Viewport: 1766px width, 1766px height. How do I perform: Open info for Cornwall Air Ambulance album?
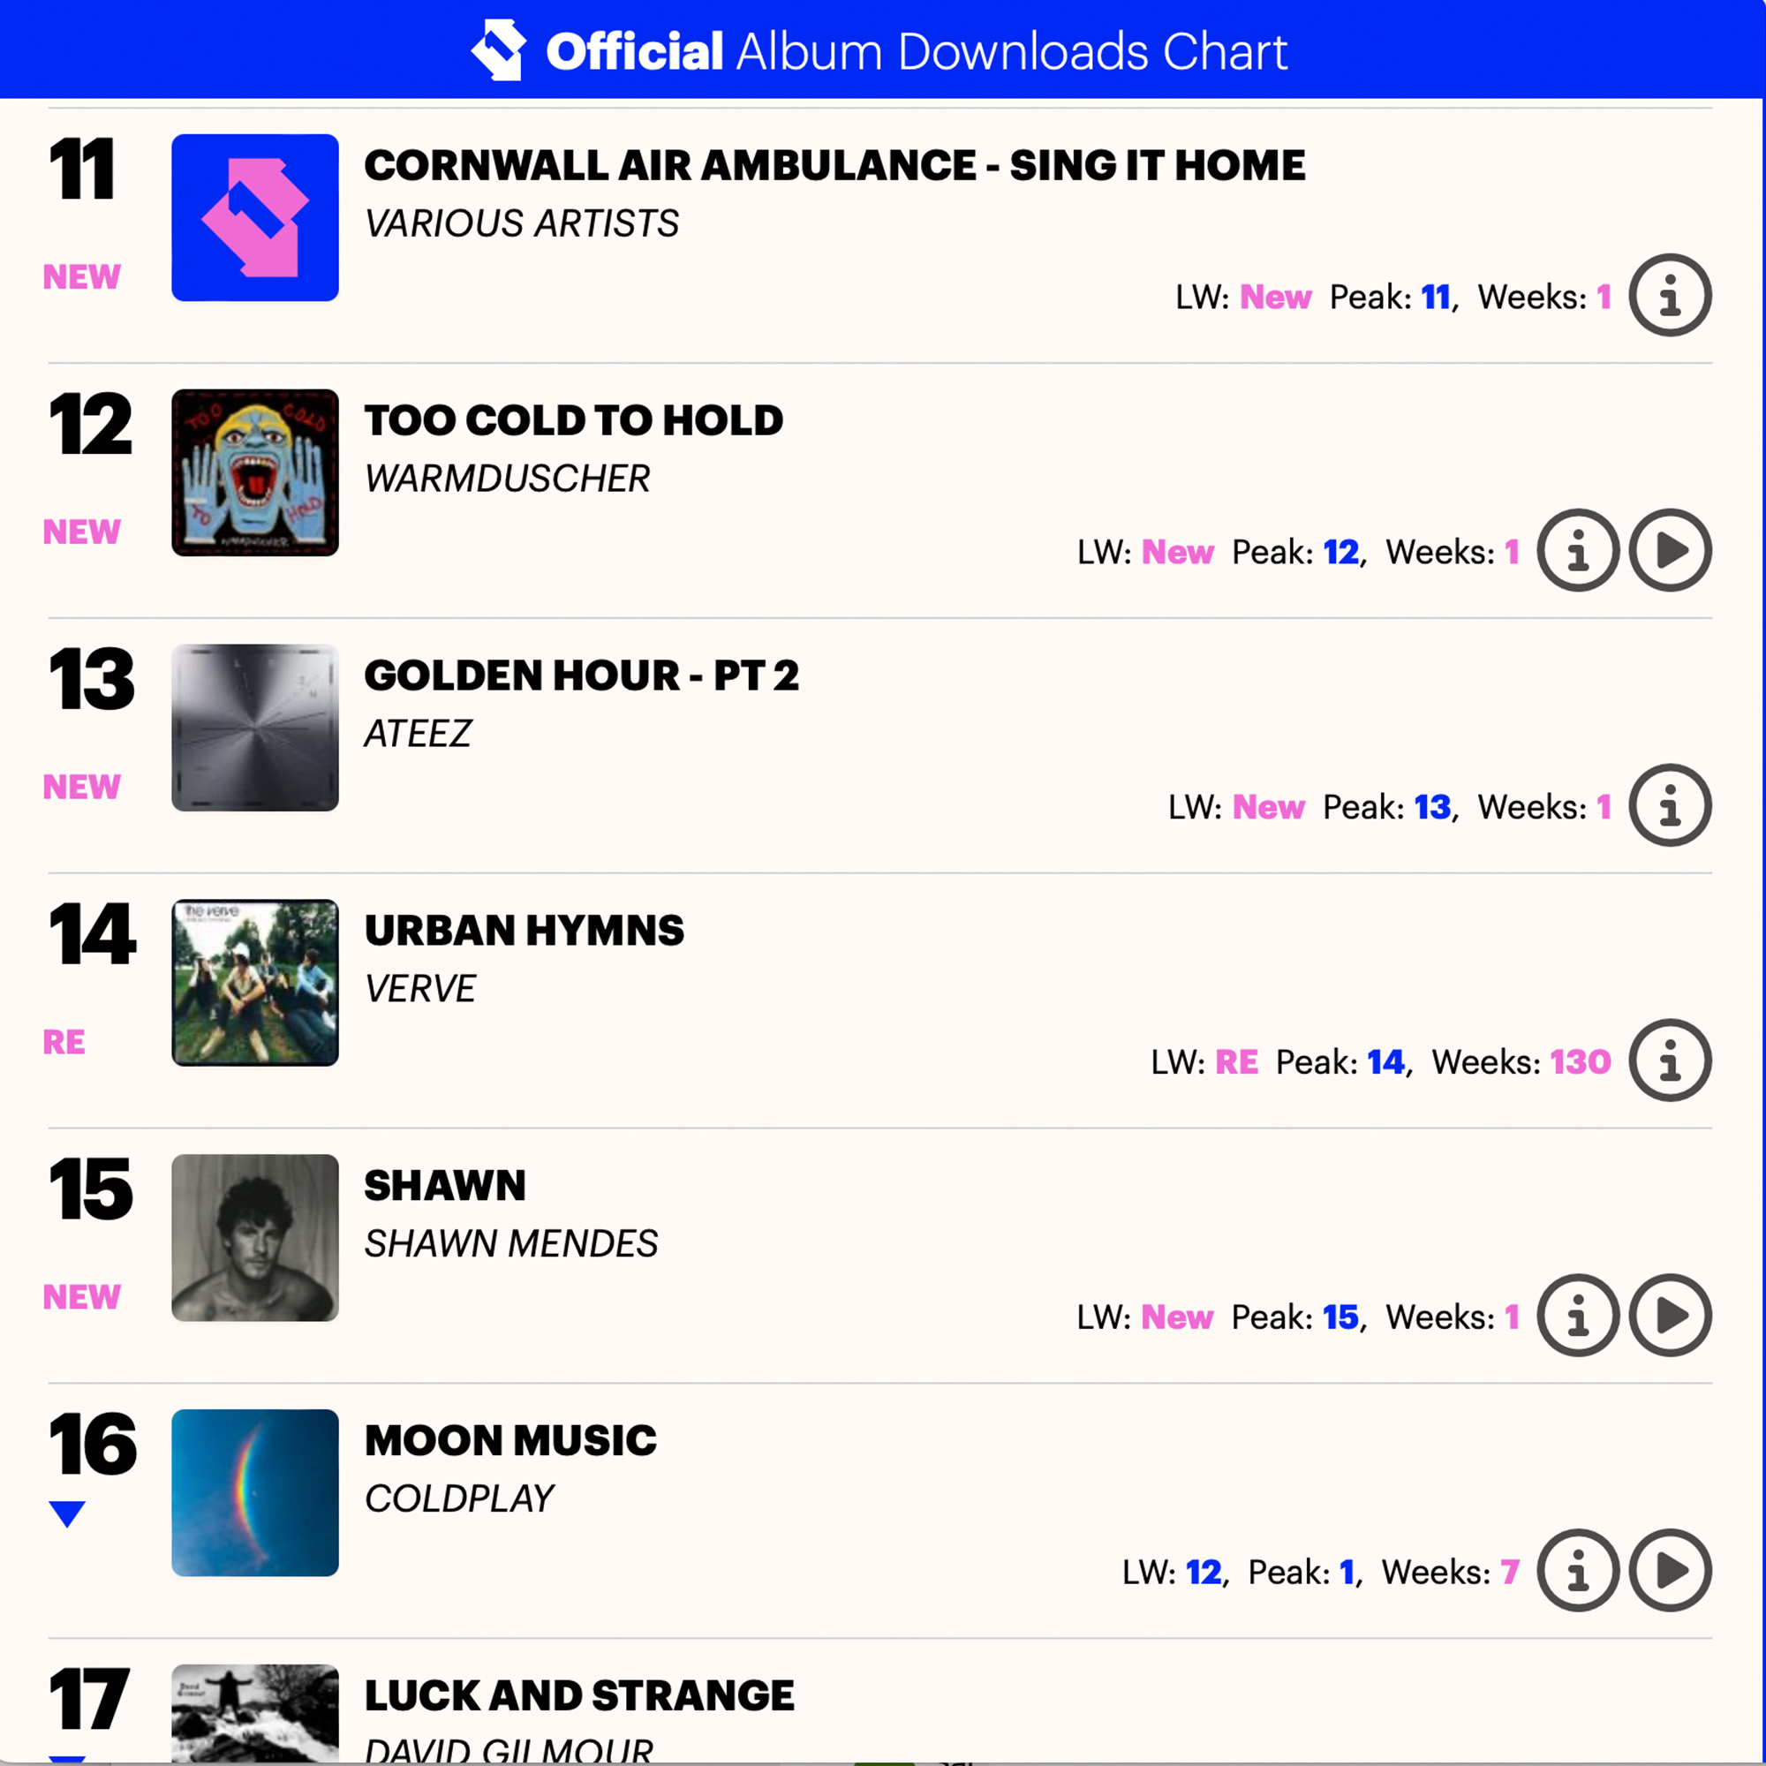point(1670,295)
